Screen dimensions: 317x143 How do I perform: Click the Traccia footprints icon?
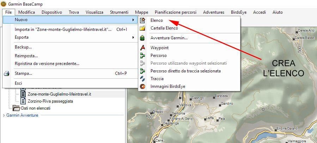pos(142,79)
